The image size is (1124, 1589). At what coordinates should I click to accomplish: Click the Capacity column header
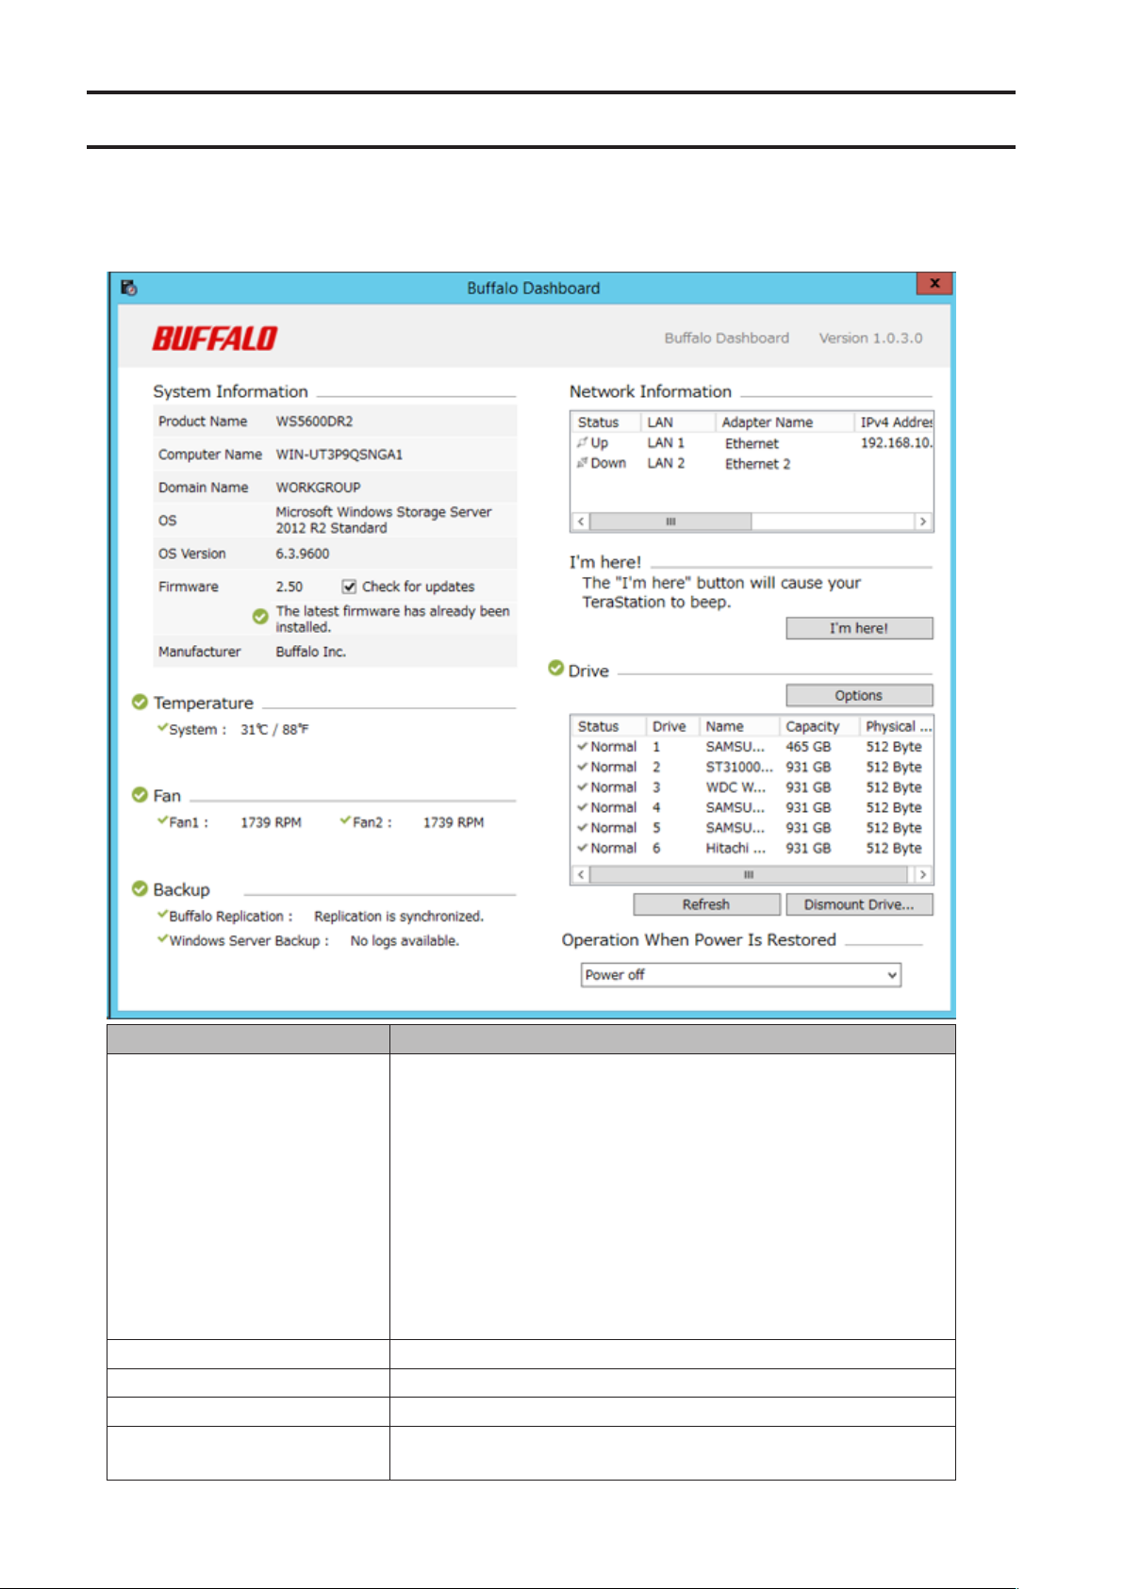tap(819, 726)
